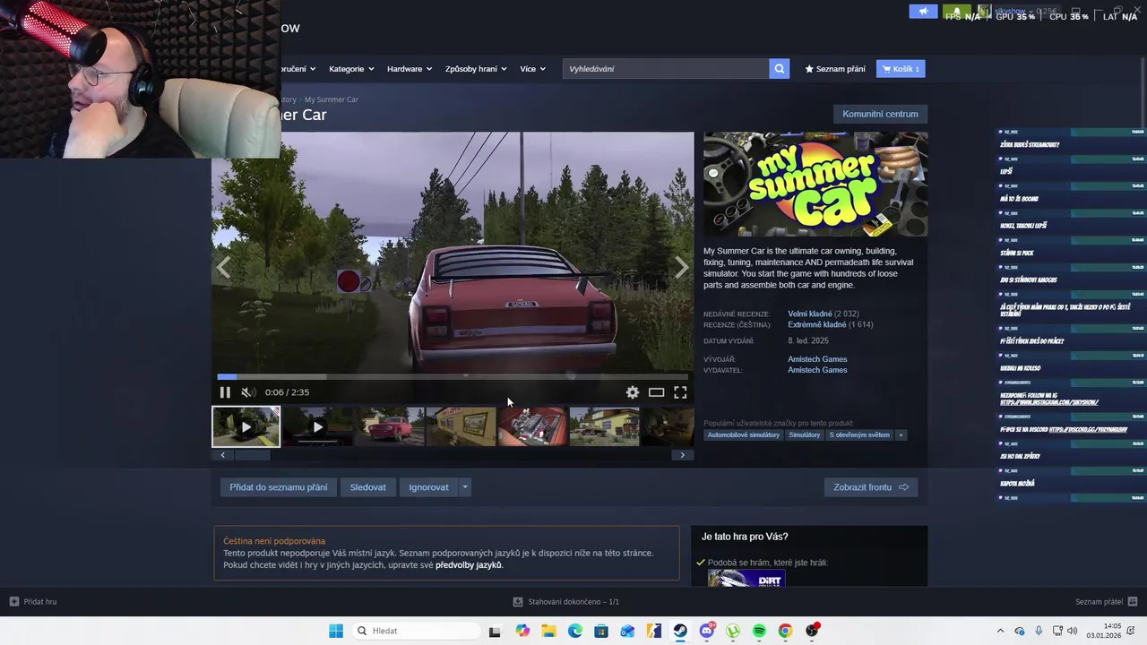This screenshot has height=645, width=1147.
Task: Expand the Více menu
Action: [x=532, y=69]
